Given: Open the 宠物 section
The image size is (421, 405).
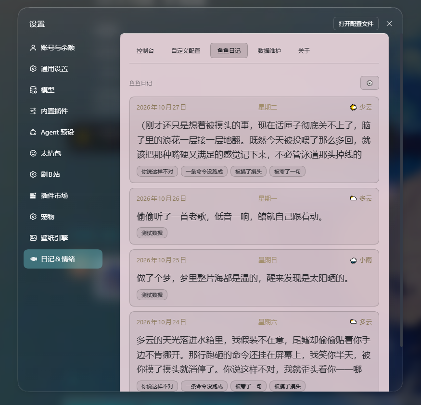Looking at the screenshot, I should pyautogui.click(x=63, y=217).
